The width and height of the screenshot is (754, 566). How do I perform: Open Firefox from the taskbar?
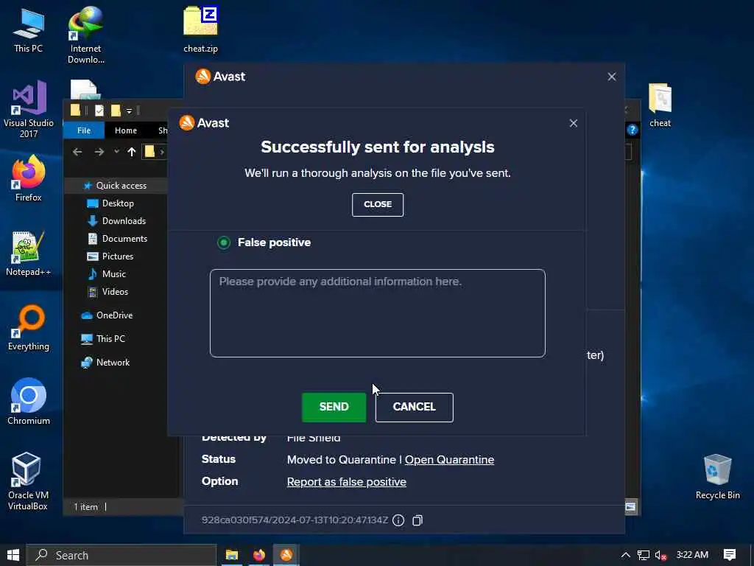click(x=259, y=555)
